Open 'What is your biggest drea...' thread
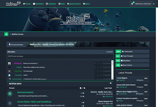 pos(127,92)
